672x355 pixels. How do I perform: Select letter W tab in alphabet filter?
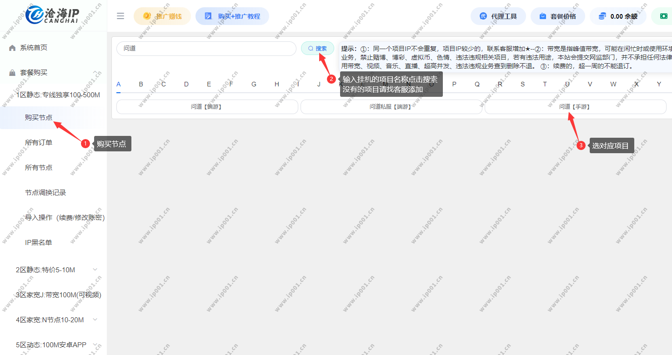click(x=613, y=84)
